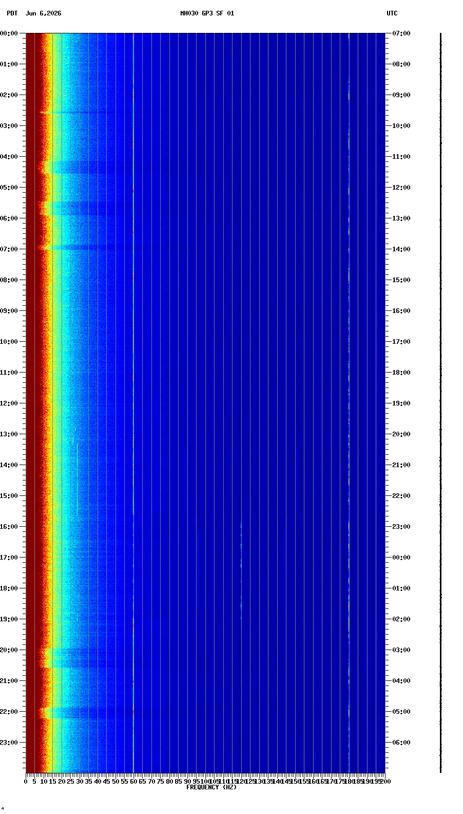The width and height of the screenshot is (463, 814).
Task: Click the 17:00 PDT time label
Action: [x=9, y=558]
